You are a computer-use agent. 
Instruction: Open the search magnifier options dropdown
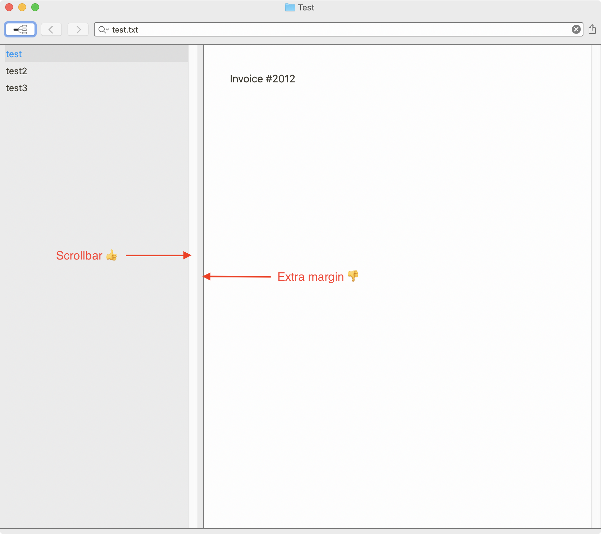click(x=103, y=30)
